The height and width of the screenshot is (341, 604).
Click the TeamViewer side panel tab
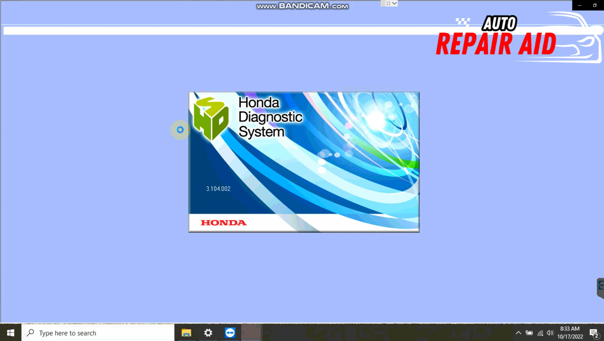(x=600, y=288)
